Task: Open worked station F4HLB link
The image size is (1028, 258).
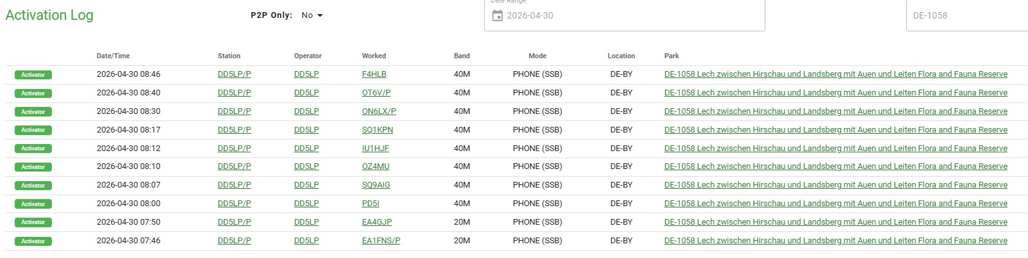Action: point(374,74)
